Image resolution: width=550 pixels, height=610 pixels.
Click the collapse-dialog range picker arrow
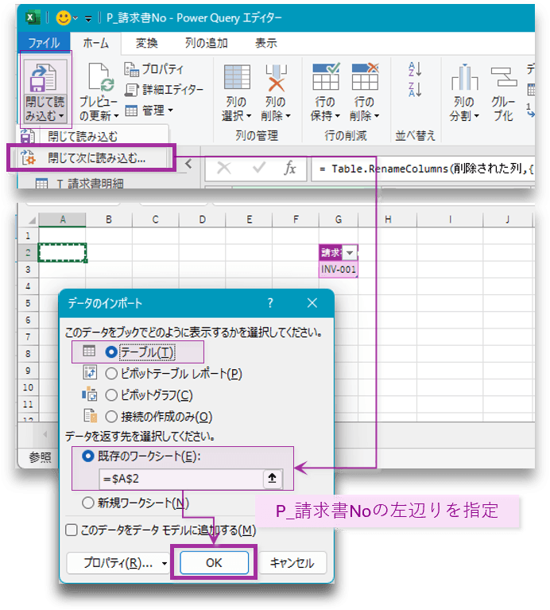pyautogui.click(x=273, y=479)
